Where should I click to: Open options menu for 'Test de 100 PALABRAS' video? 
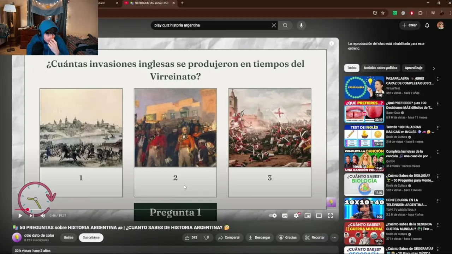[438, 128]
